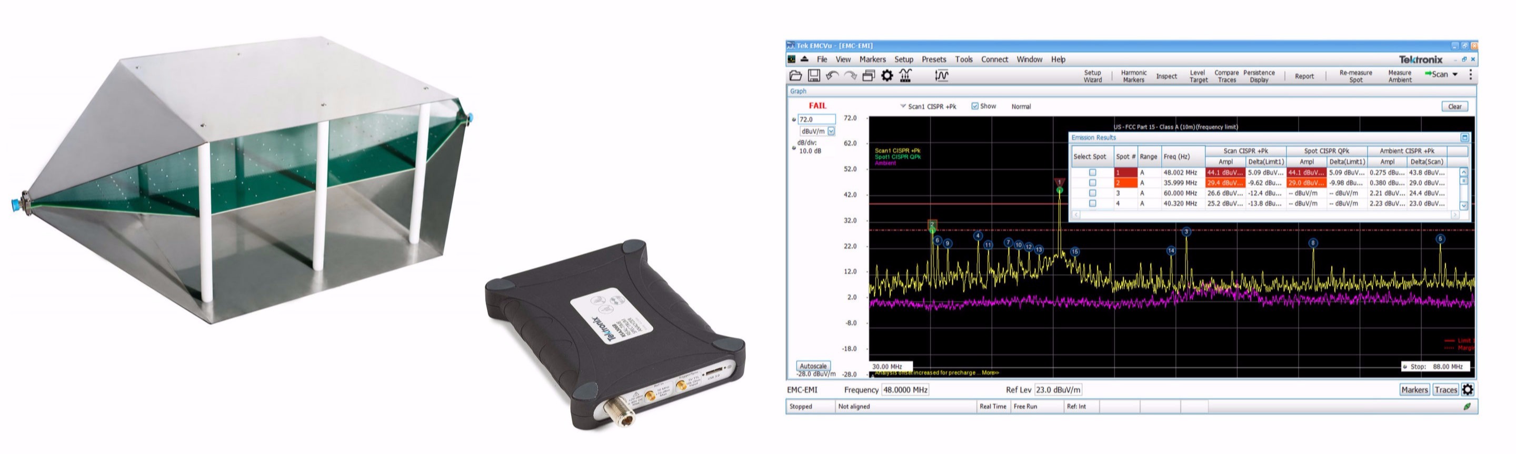Open the Scan button dropdown arrow

click(1455, 75)
